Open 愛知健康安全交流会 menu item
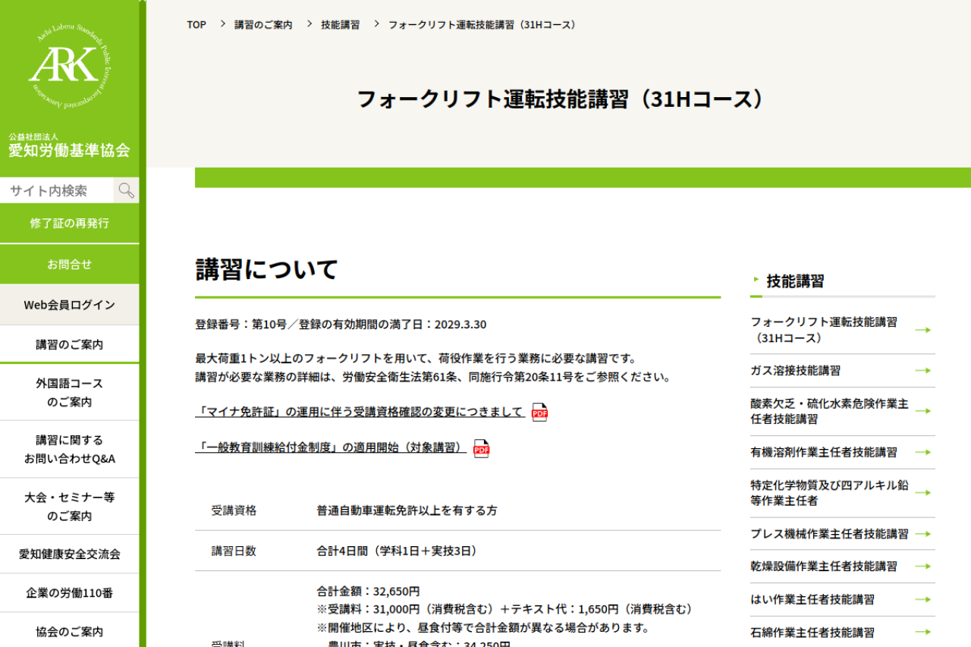This screenshot has width=971, height=647. coord(70,554)
